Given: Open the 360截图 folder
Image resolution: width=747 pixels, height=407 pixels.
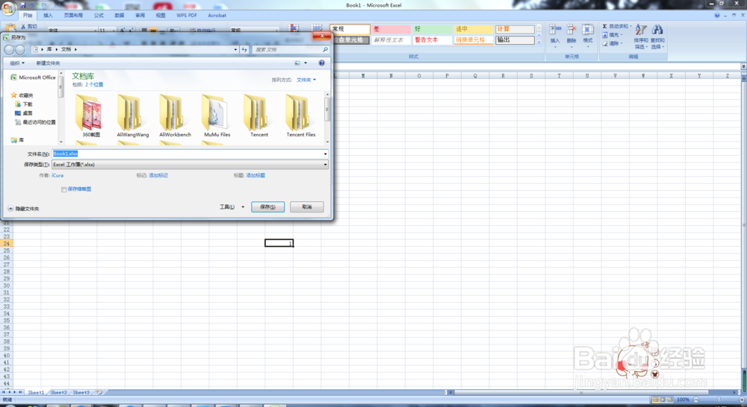Looking at the screenshot, I should [90, 115].
